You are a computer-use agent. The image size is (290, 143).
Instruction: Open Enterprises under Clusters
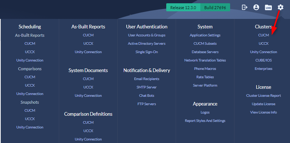(x=264, y=68)
